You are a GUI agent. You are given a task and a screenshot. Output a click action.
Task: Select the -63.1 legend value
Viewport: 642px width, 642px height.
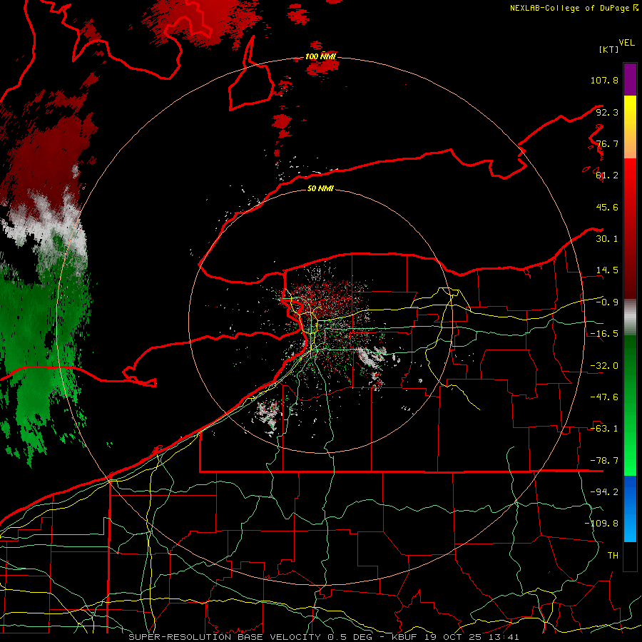pos(604,429)
